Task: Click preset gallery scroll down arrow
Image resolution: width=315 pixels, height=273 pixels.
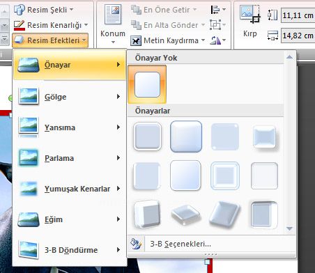Action: pyautogui.click(x=289, y=228)
